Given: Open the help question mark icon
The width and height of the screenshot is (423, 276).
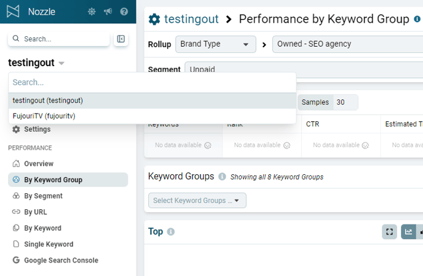Looking at the screenshot, I should pos(124,12).
